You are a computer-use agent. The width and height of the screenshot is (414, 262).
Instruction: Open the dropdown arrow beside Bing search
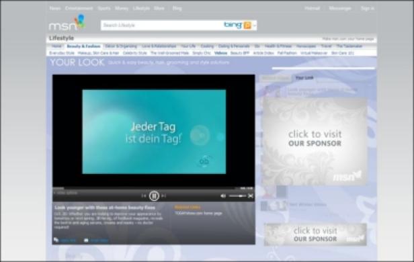tap(255, 26)
